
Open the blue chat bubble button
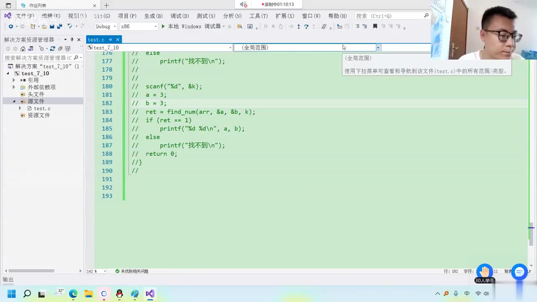pyautogui.click(x=519, y=272)
